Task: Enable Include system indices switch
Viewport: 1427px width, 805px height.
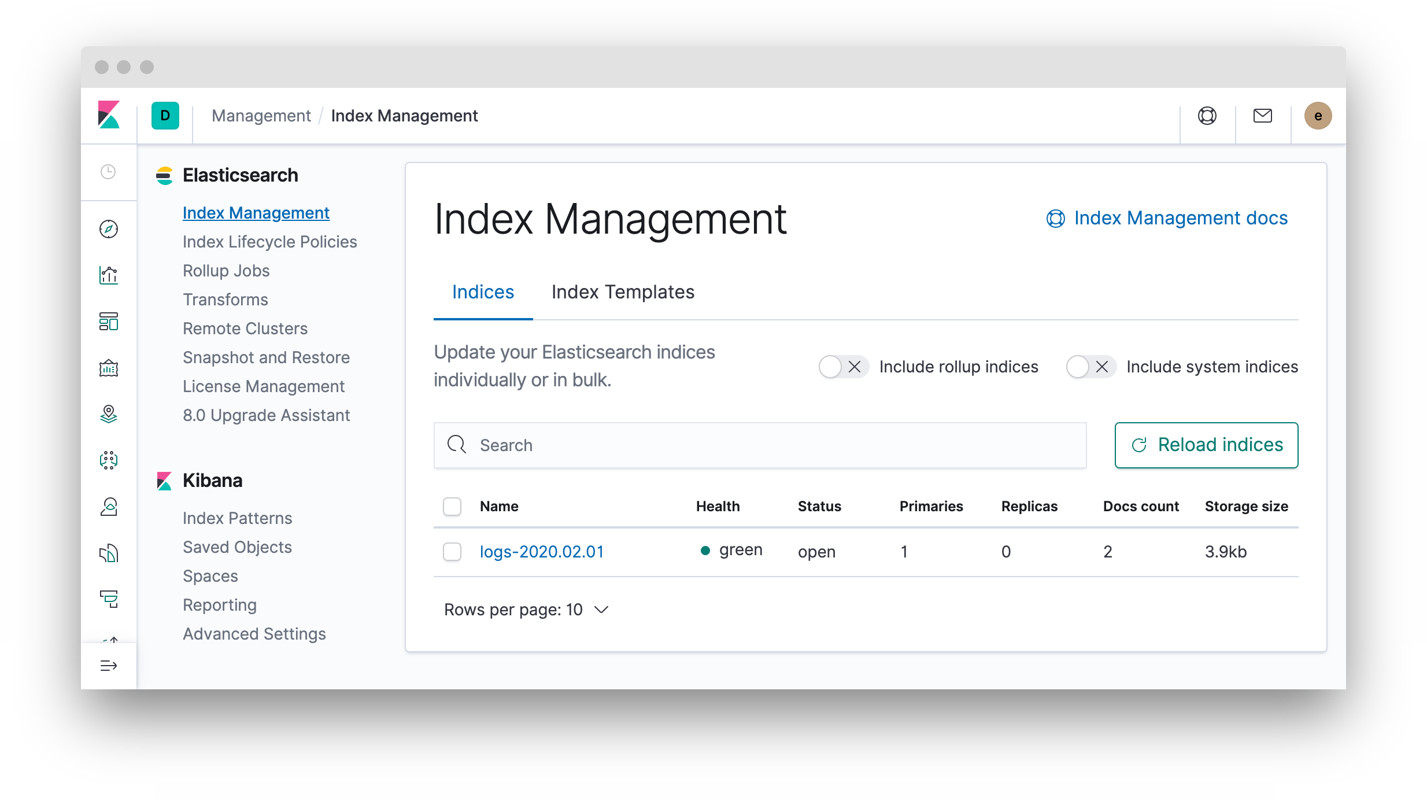Action: (x=1090, y=367)
